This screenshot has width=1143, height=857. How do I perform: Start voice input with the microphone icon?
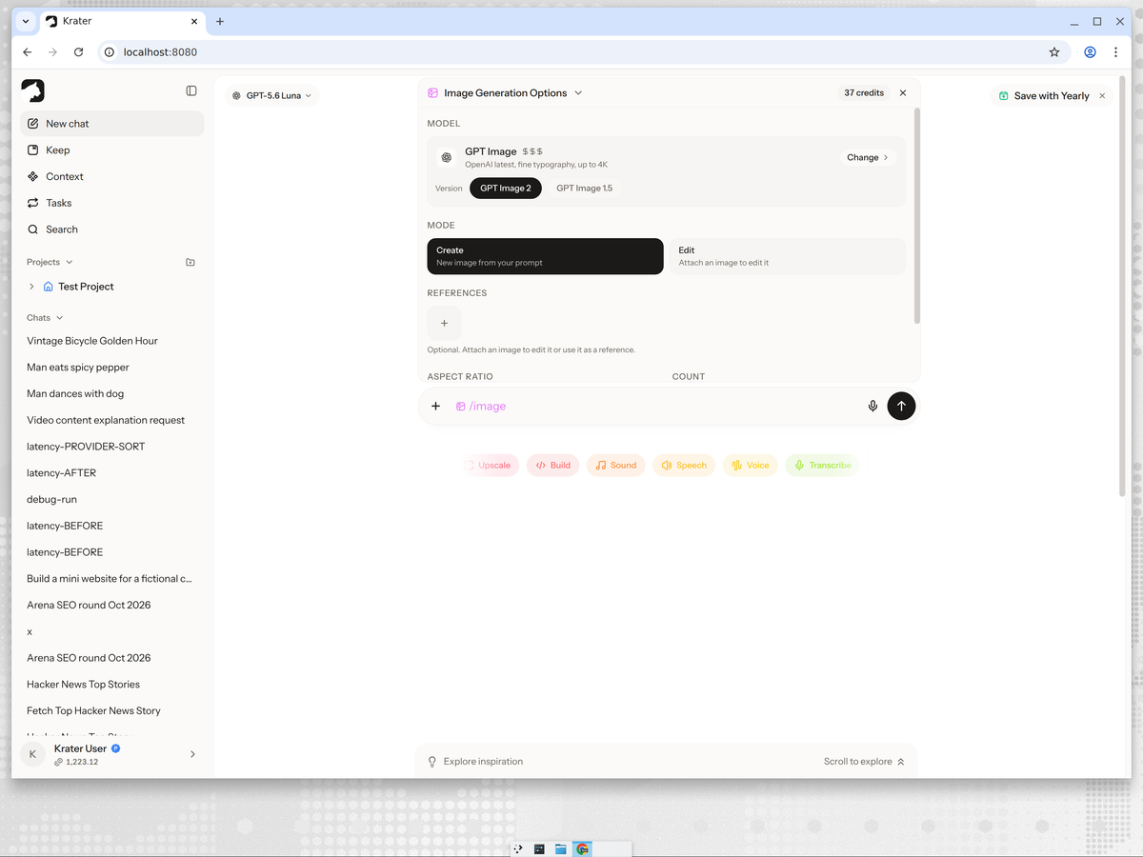872,406
